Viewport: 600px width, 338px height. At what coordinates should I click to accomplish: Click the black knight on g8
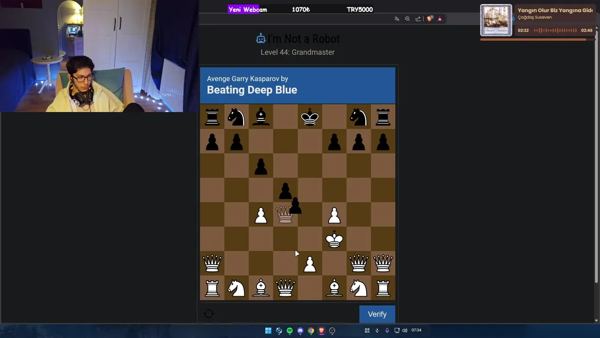tap(359, 117)
